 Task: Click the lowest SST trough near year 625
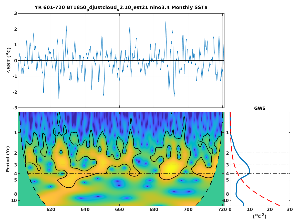coord(59,99)
